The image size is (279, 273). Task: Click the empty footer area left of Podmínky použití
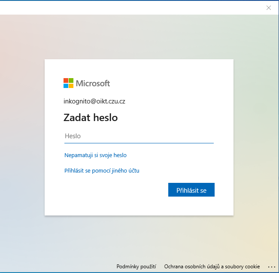click(56, 267)
